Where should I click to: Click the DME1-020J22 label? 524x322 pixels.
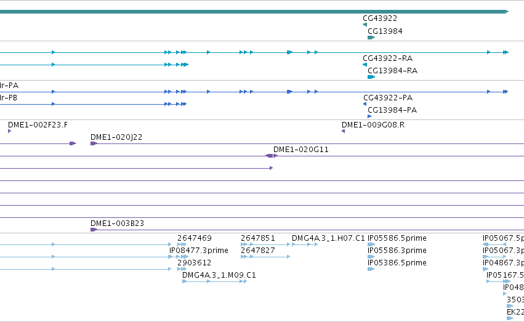[116, 137]
